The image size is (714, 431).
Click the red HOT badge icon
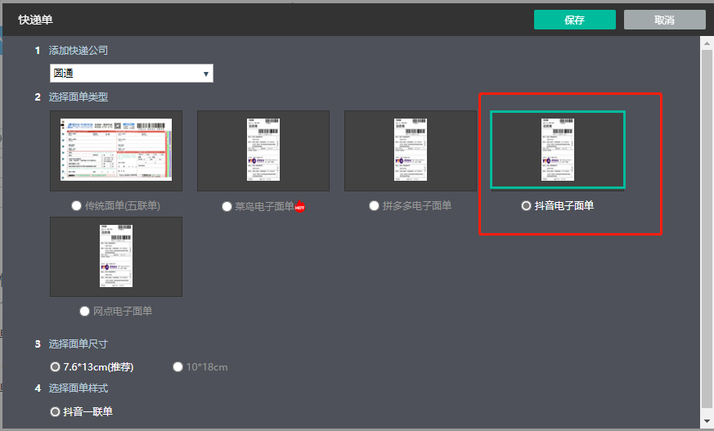[299, 206]
